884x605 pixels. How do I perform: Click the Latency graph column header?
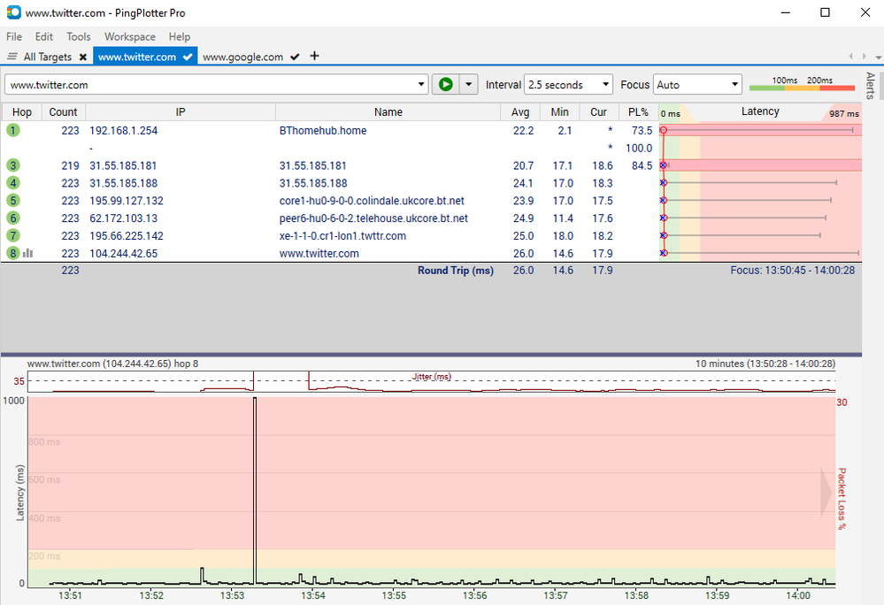tap(760, 111)
